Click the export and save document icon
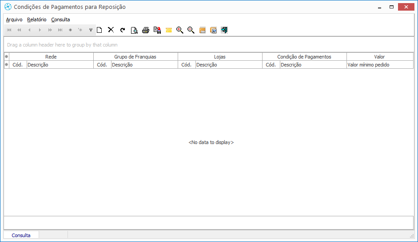This screenshot has width=418, height=242. (x=157, y=30)
